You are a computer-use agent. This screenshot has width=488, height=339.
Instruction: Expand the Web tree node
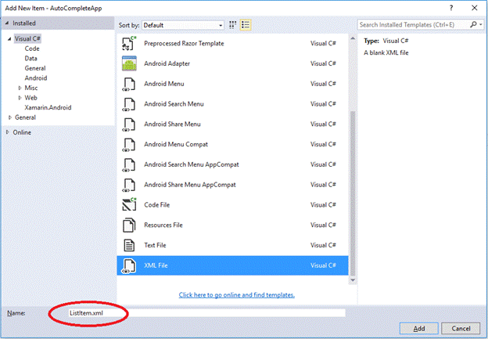[20, 98]
